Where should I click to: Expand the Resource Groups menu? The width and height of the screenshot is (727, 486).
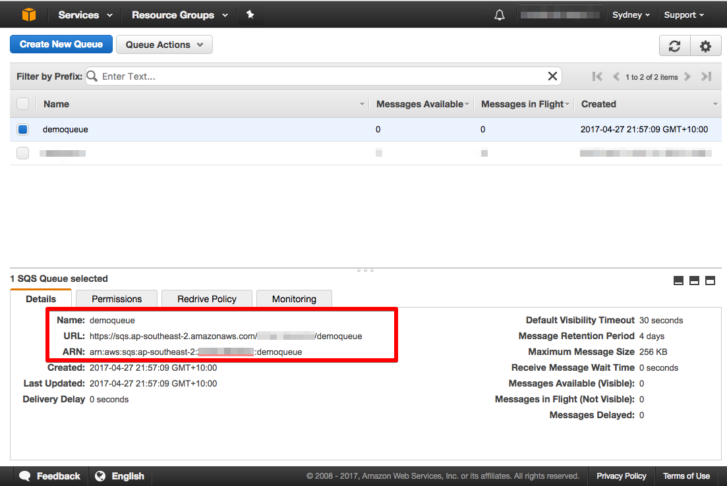(180, 15)
